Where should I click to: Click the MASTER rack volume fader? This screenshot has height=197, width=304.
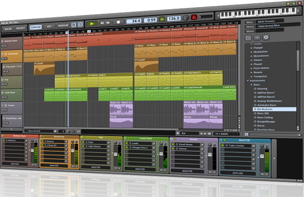tap(262, 156)
